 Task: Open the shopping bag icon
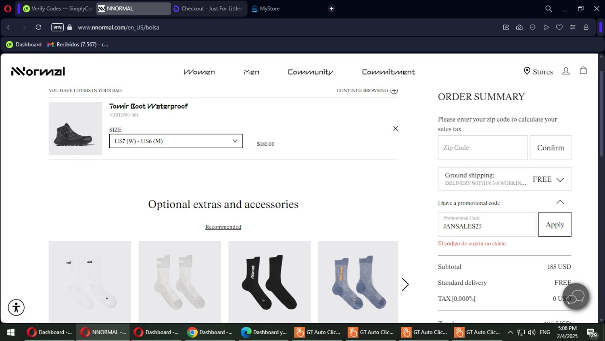pos(583,70)
